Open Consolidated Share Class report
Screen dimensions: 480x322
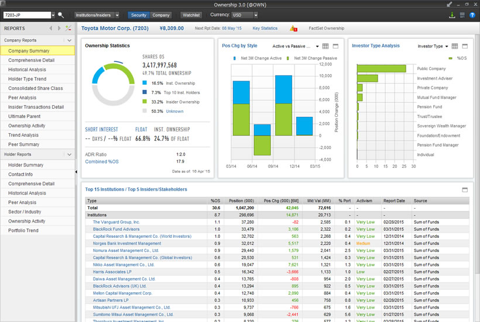(x=37, y=88)
